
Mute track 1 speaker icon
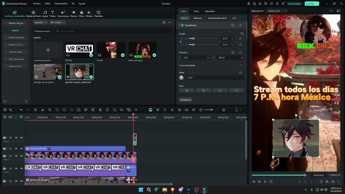coord(16,181)
